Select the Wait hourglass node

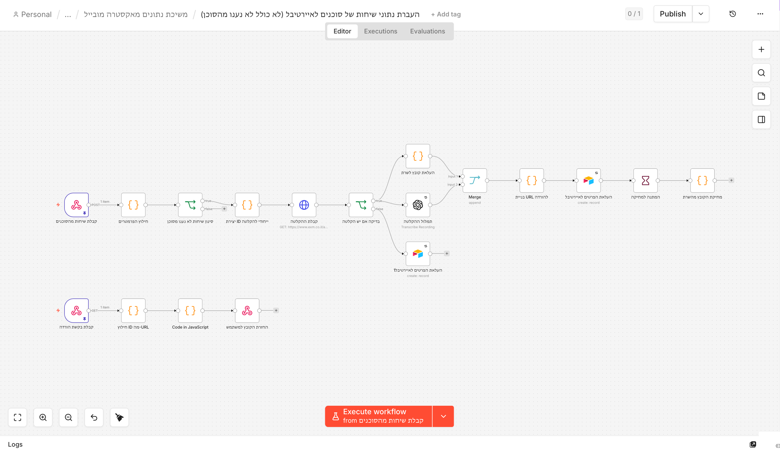pos(645,180)
